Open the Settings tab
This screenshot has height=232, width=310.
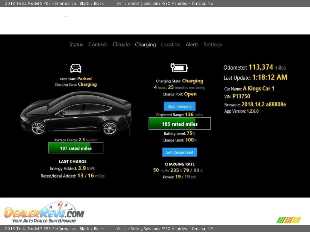pyautogui.click(x=213, y=45)
